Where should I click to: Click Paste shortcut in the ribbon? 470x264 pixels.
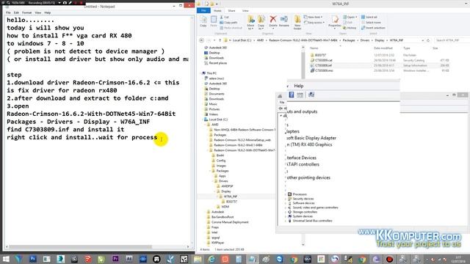pyautogui.click(x=231, y=28)
